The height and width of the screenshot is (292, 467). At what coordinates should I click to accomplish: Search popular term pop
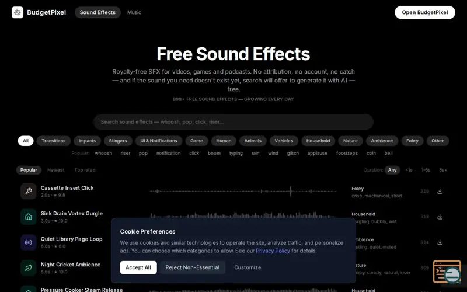click(143, 153)
